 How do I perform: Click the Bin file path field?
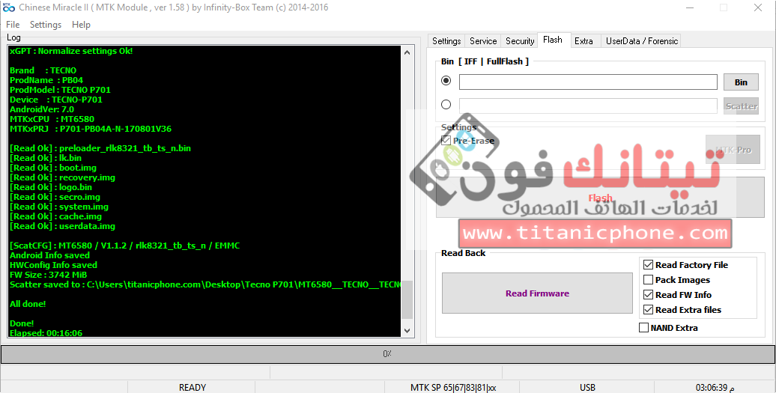coord(588,82)
